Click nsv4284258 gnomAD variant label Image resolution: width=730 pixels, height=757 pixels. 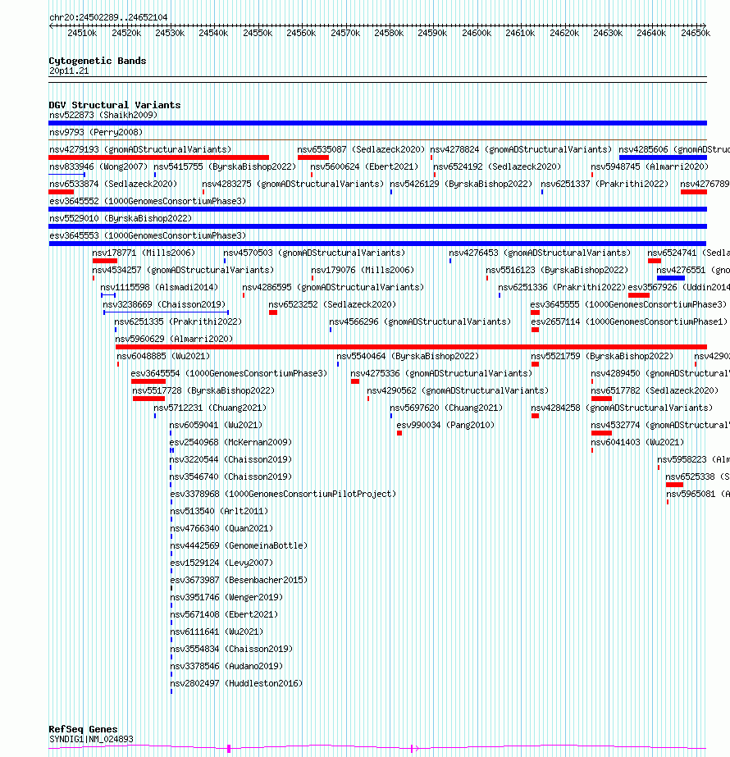click(622, 408)
